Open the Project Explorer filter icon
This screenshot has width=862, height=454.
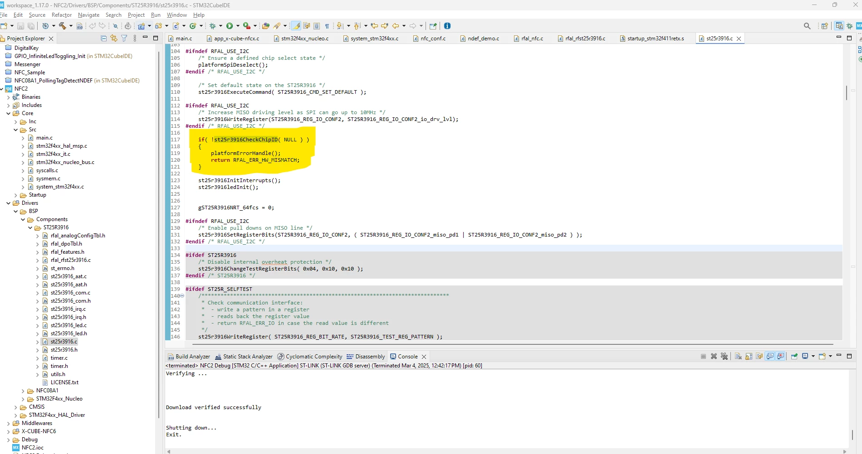click(124, 39)
